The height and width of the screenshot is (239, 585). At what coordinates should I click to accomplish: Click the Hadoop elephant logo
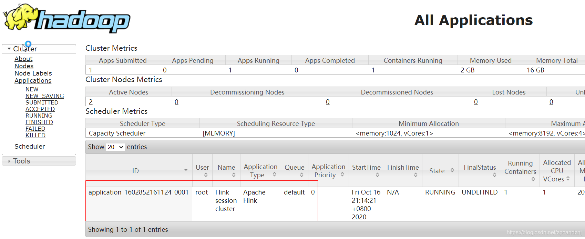pyautogui.click(x=66, y=18)
